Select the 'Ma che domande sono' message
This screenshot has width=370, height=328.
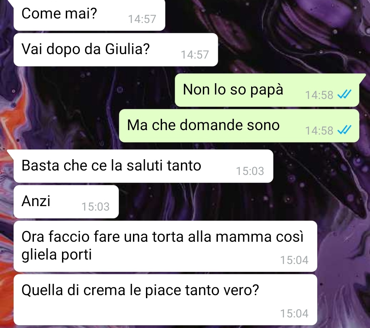point(239,126)
